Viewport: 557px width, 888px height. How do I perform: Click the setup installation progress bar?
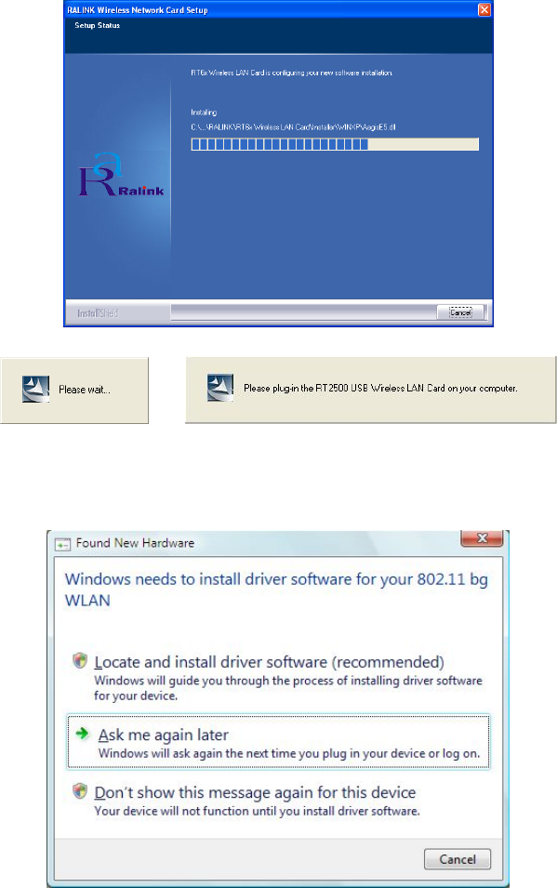point(335,144)
